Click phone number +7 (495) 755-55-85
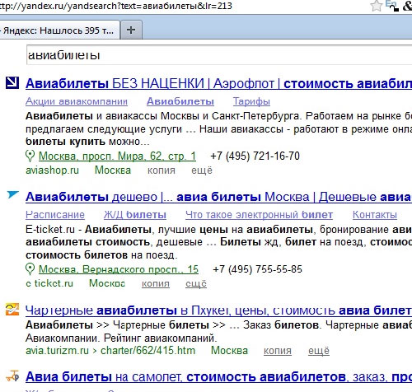 point(257,269)
